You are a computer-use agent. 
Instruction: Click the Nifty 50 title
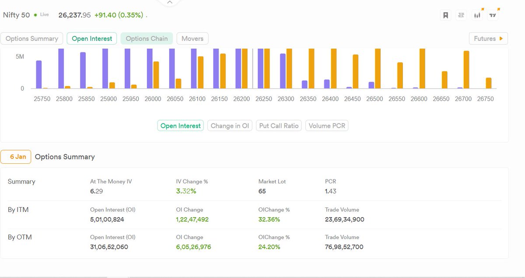click(x=16, y=15)
